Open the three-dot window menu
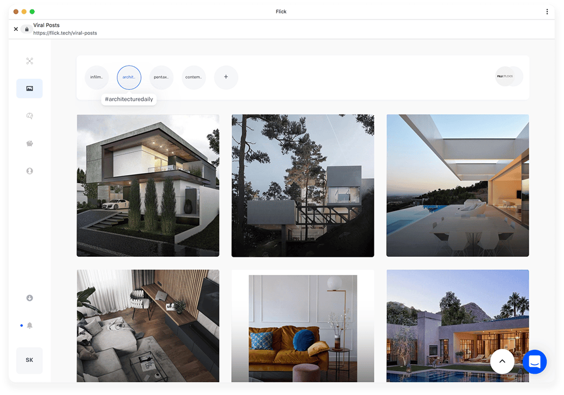564x395 pixels. [x=547, y=12]
